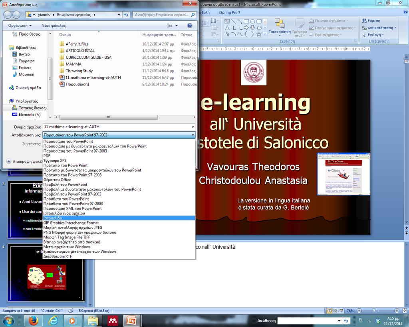Select the rectangle shape in shapes gallery
The height and width of the screenshot is (327, 409).
246,22
